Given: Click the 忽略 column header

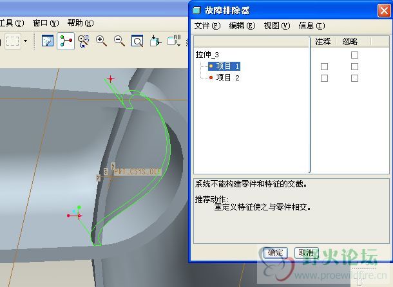Looking at the screenshot, I should tap(350, 42).
